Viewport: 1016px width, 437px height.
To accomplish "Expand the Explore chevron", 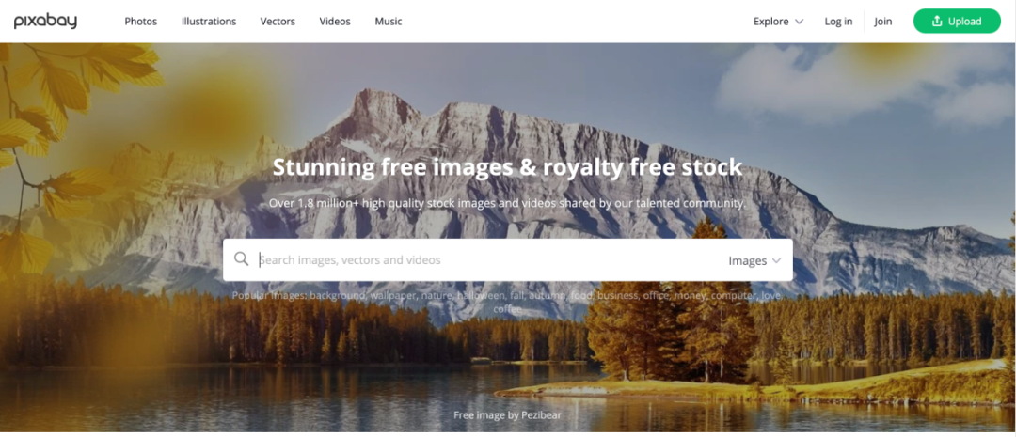I will point(799,22).
